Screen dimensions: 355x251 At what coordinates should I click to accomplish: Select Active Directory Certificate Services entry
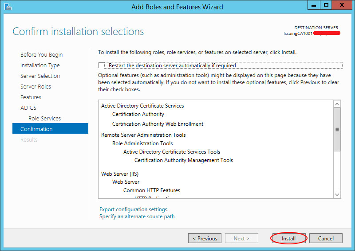(142, 106)
